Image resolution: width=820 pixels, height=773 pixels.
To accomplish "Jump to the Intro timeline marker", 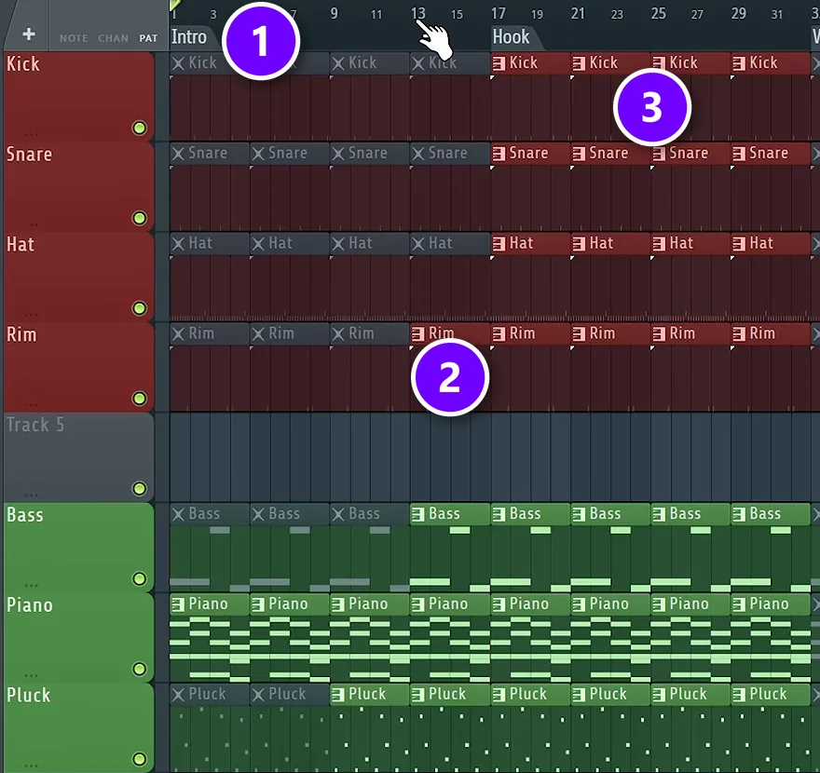I will [189, 37].
